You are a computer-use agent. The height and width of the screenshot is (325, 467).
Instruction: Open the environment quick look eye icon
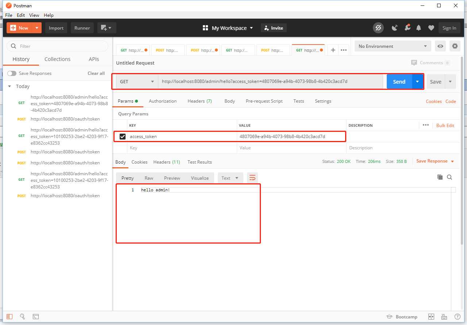[441, 46]
